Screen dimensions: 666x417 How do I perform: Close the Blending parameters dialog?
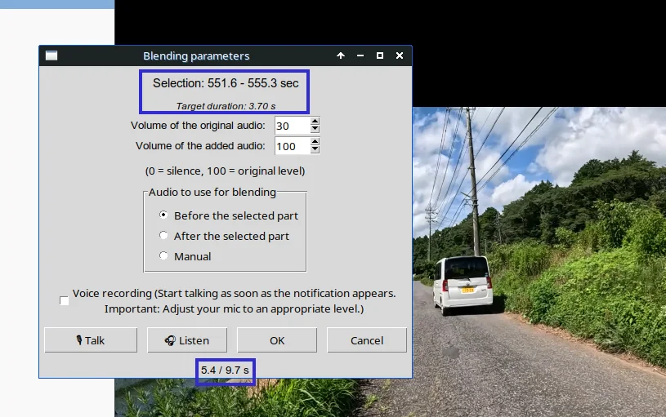[400, 55]
